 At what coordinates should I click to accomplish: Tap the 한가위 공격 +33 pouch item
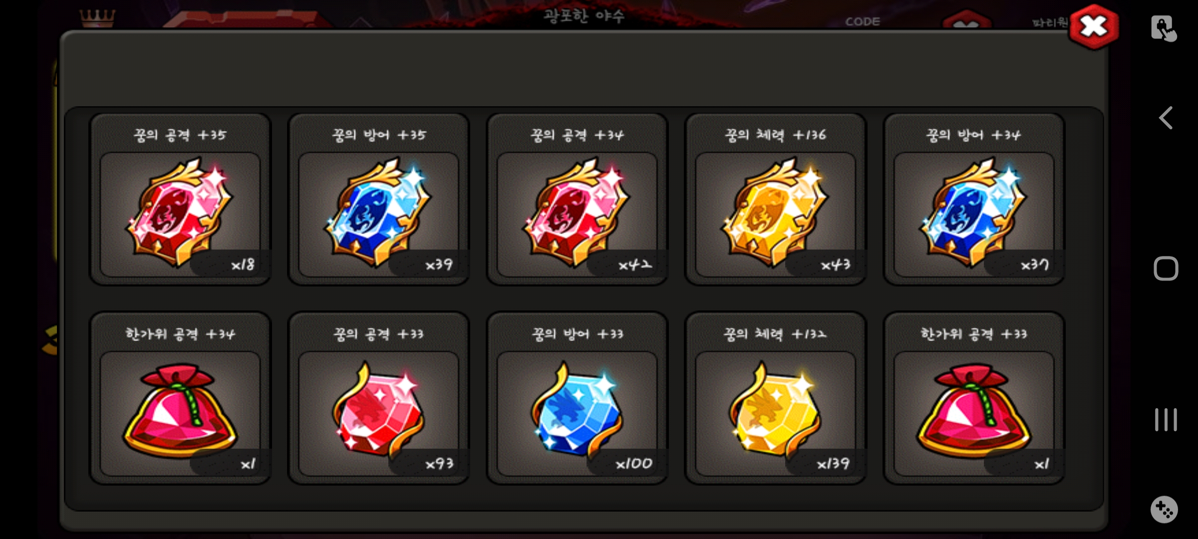974,398
